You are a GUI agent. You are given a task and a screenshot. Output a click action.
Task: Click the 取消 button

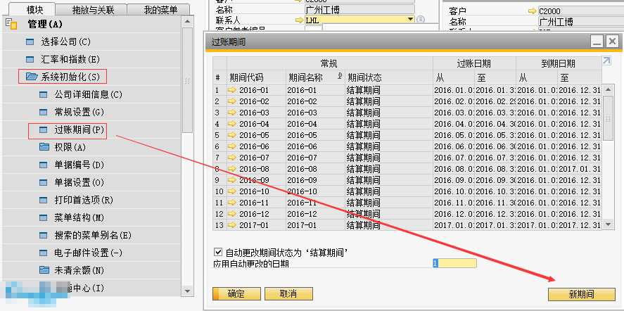[288, 294]
